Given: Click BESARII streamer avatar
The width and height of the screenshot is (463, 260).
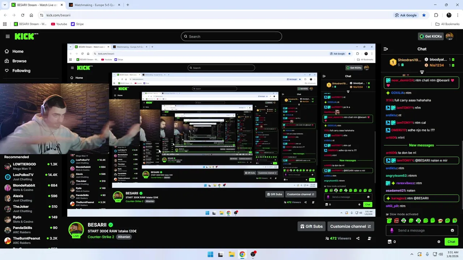Looking at the screenshot, I should click(x=76, y=230).
